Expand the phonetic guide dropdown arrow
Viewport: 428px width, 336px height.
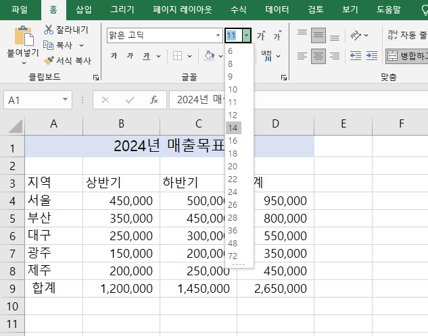coord(278,57)
